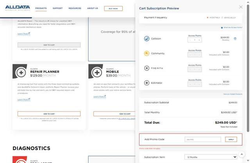250x163 pixels.
Task: Click the ALLDATA COLLISION link under Mobile
Action: pyautogui.click(x=127, y=119)
